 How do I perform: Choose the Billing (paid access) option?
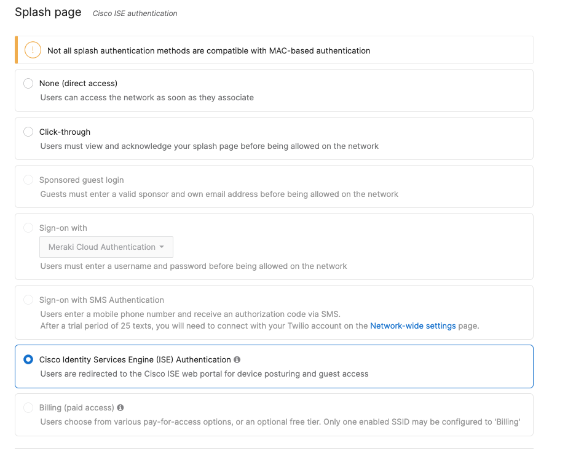[x=28, y=407]
